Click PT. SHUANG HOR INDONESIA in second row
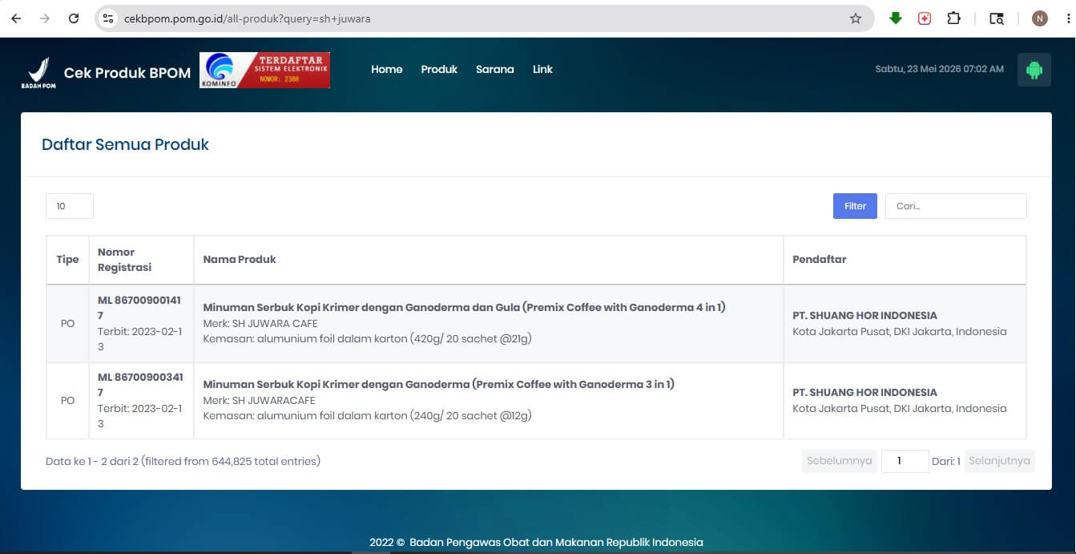Screen dimensions: 1076x554 [x=864, y=393]
